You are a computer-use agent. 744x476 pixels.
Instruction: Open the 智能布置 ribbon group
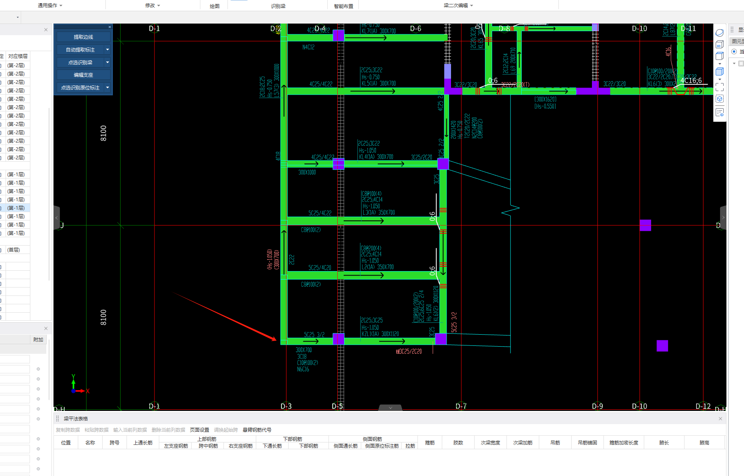coord(344,6)
